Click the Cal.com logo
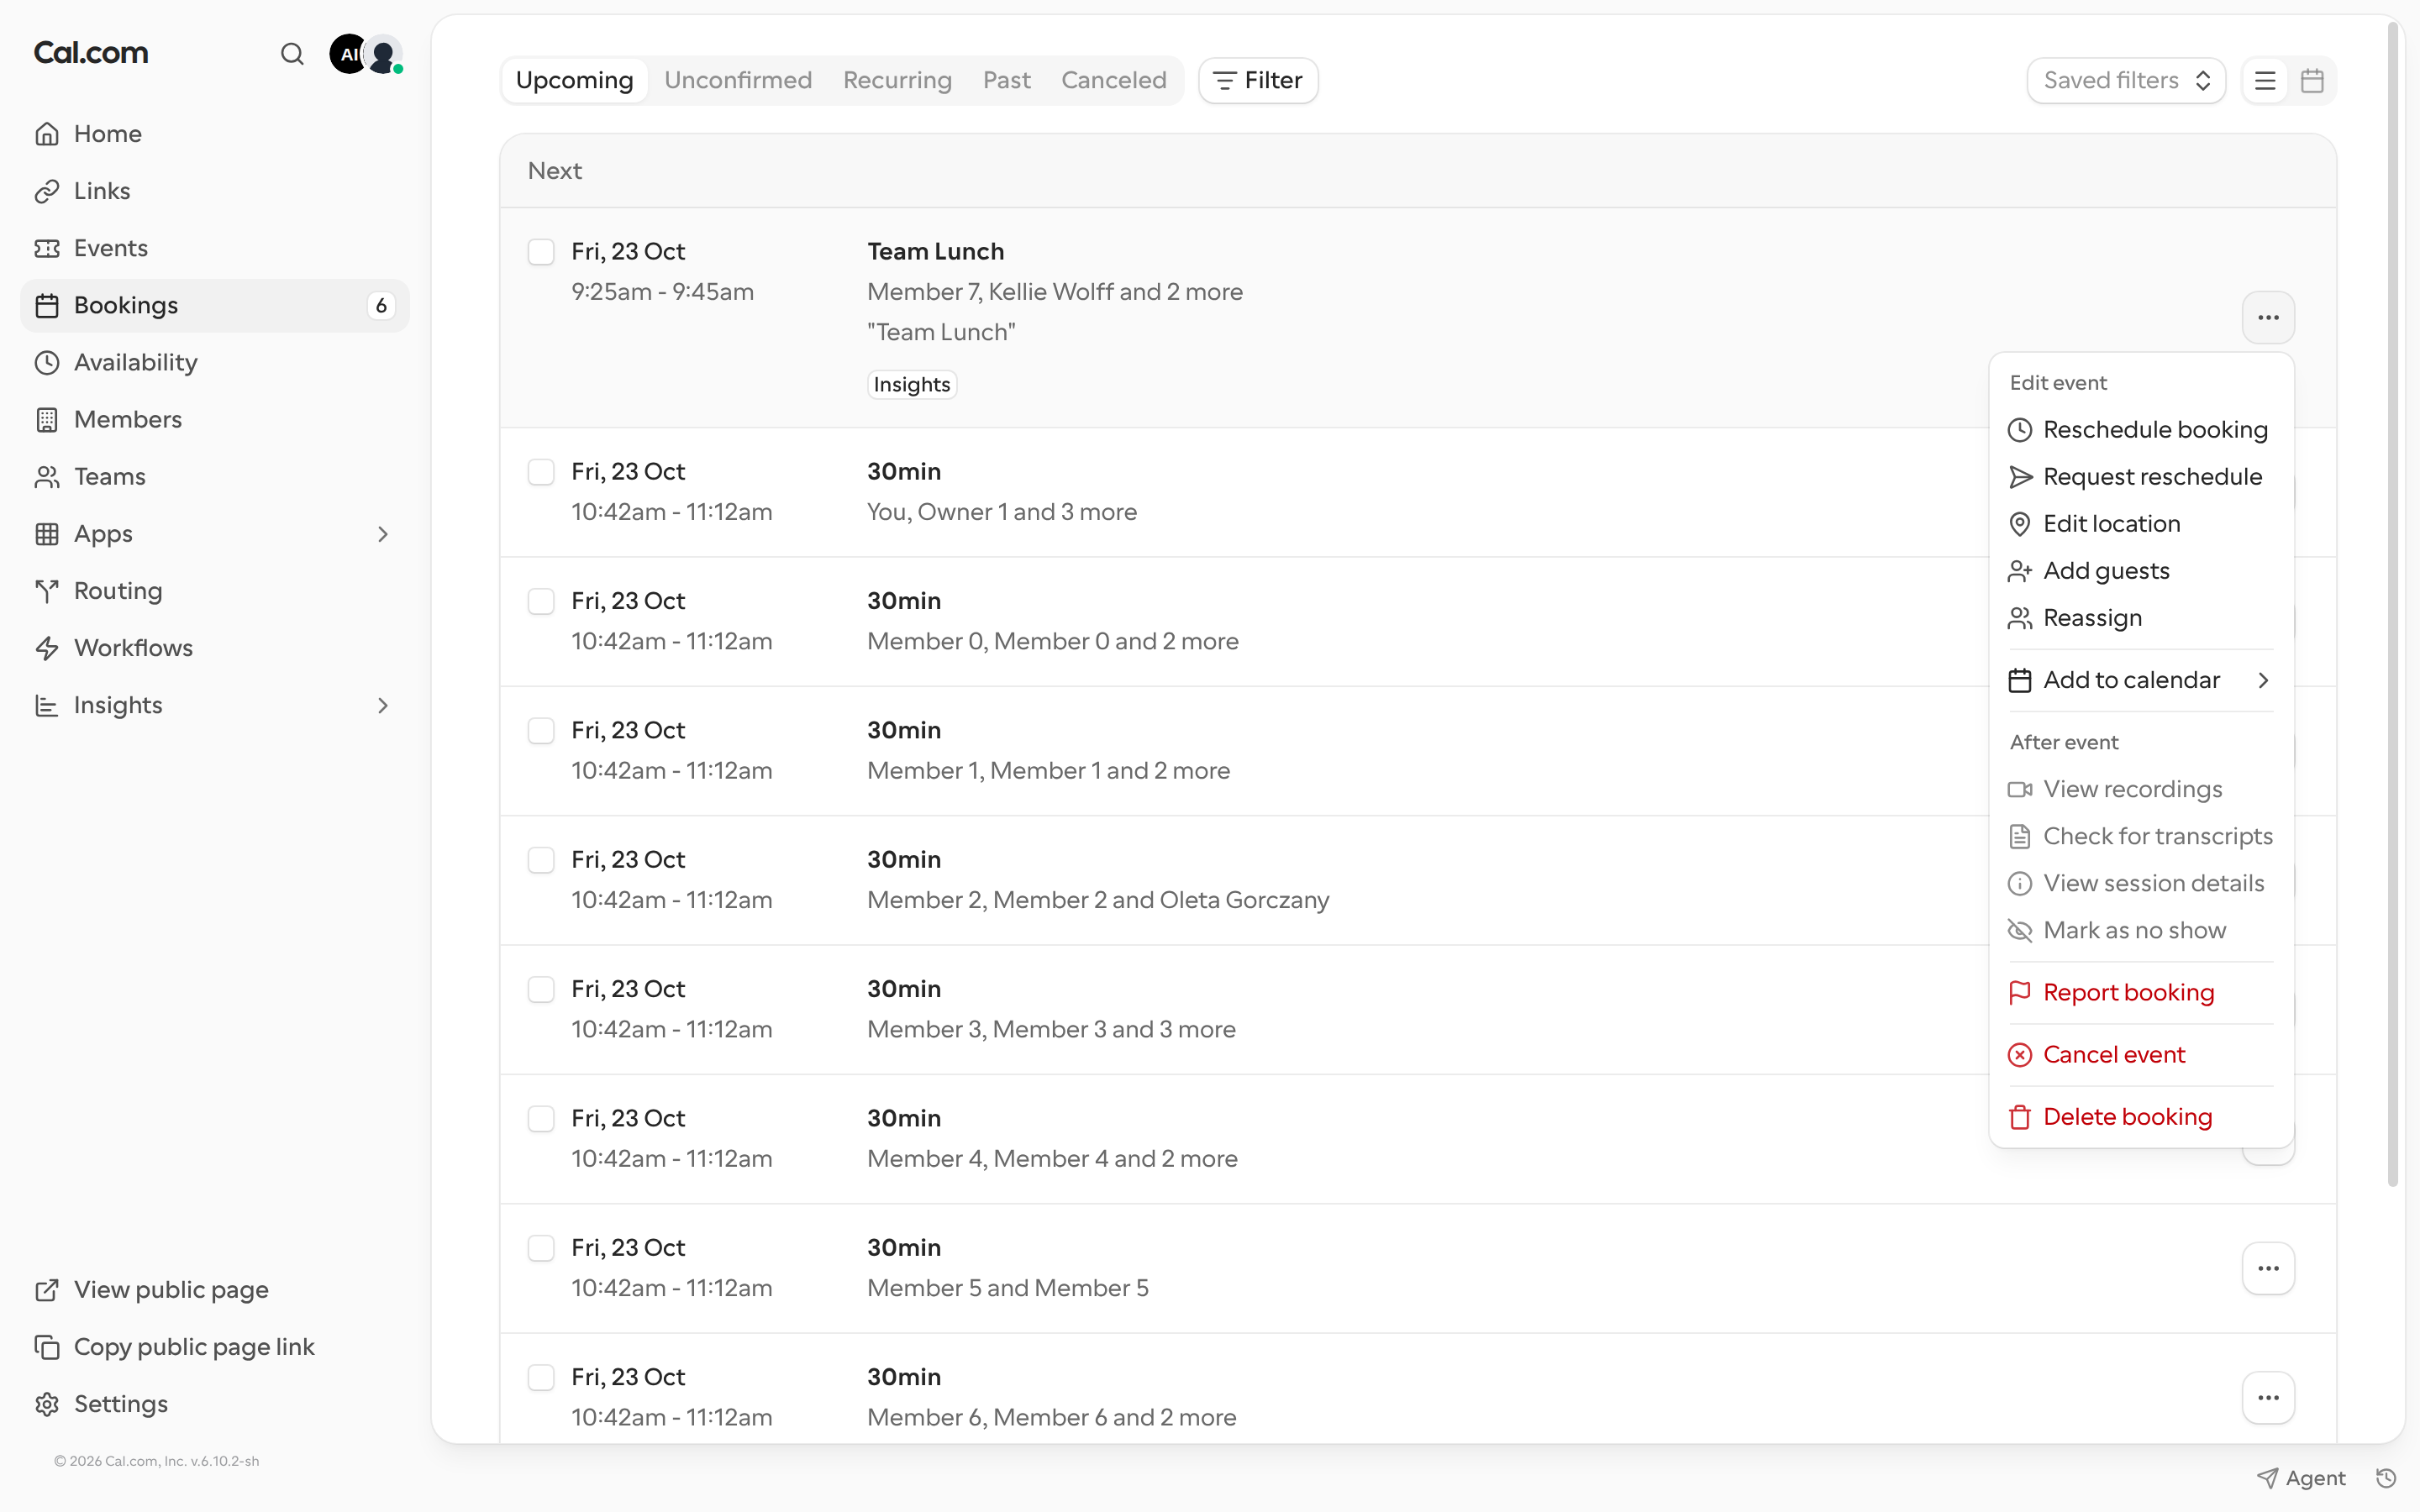This screenshot has height=1512, width=2420. point(91,53)
